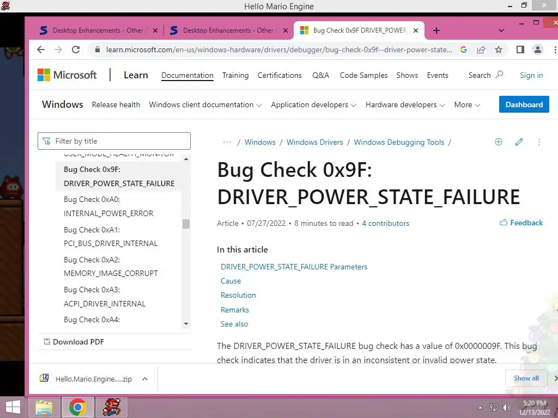Image resolution: width=558 pixels, height=418 pixels.
Task: Open the Shows menu item
Action: coord(407,75)
